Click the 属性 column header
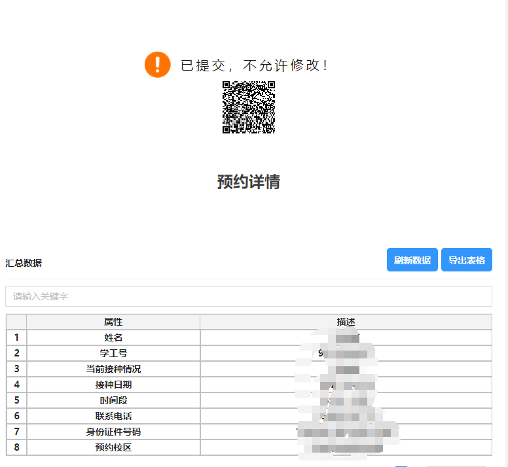 [x=113, y=322]
